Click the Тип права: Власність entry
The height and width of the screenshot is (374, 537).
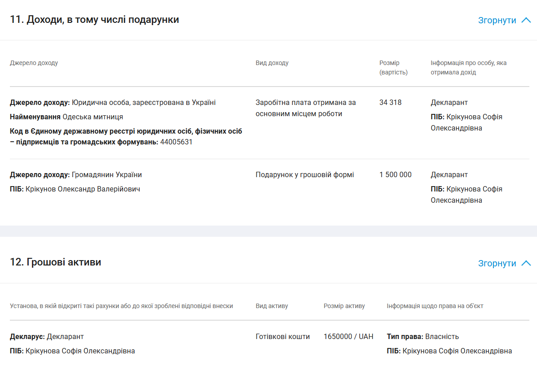point(423,337)
